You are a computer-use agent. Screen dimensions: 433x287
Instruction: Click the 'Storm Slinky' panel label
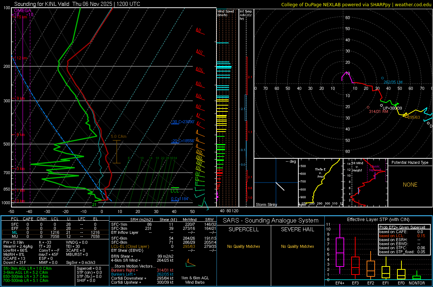click(x=266, y=205)
